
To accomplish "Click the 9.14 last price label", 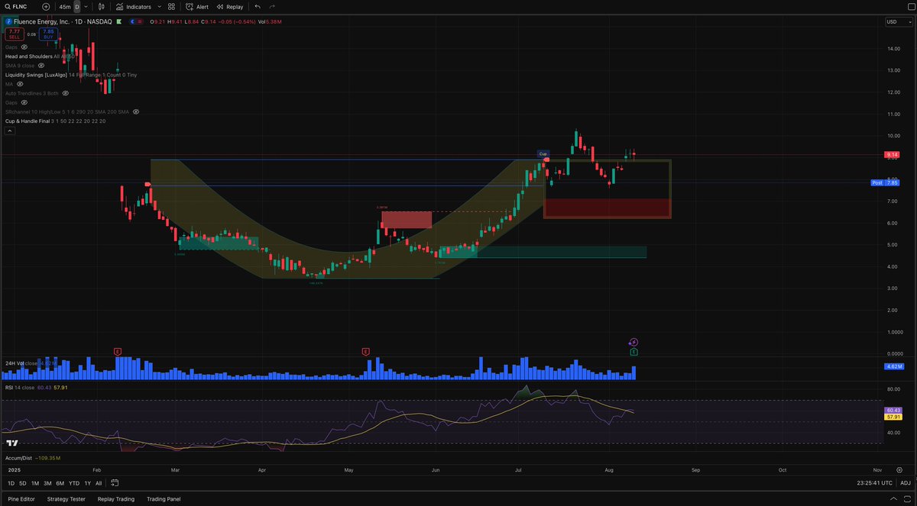I will (892, 155).
